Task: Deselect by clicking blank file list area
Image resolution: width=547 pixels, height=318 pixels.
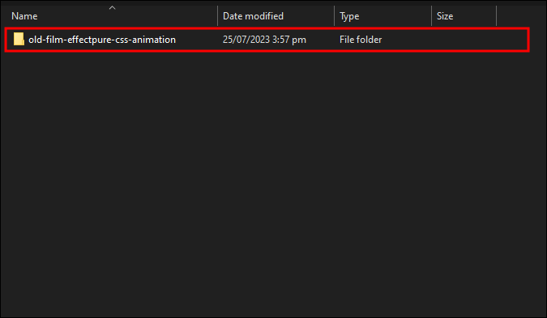Action: (x=274, y=181)
